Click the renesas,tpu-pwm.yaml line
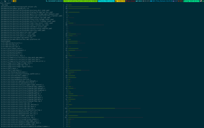Image resolution: width=204 pixels, height=128 pixels. [26, 18]
